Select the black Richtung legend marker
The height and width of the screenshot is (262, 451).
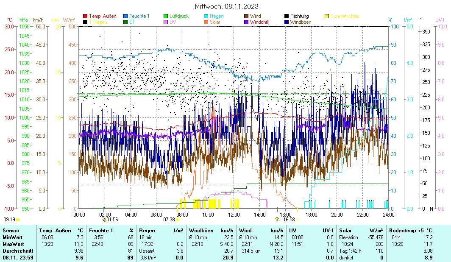coord(287,16)
